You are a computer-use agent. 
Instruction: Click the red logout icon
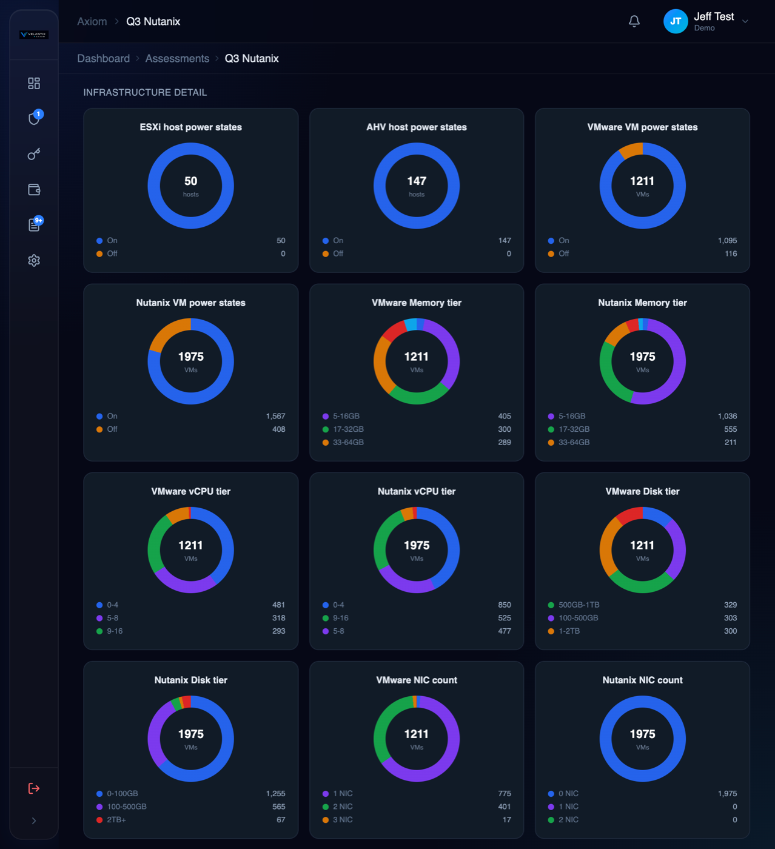point(34,788)
